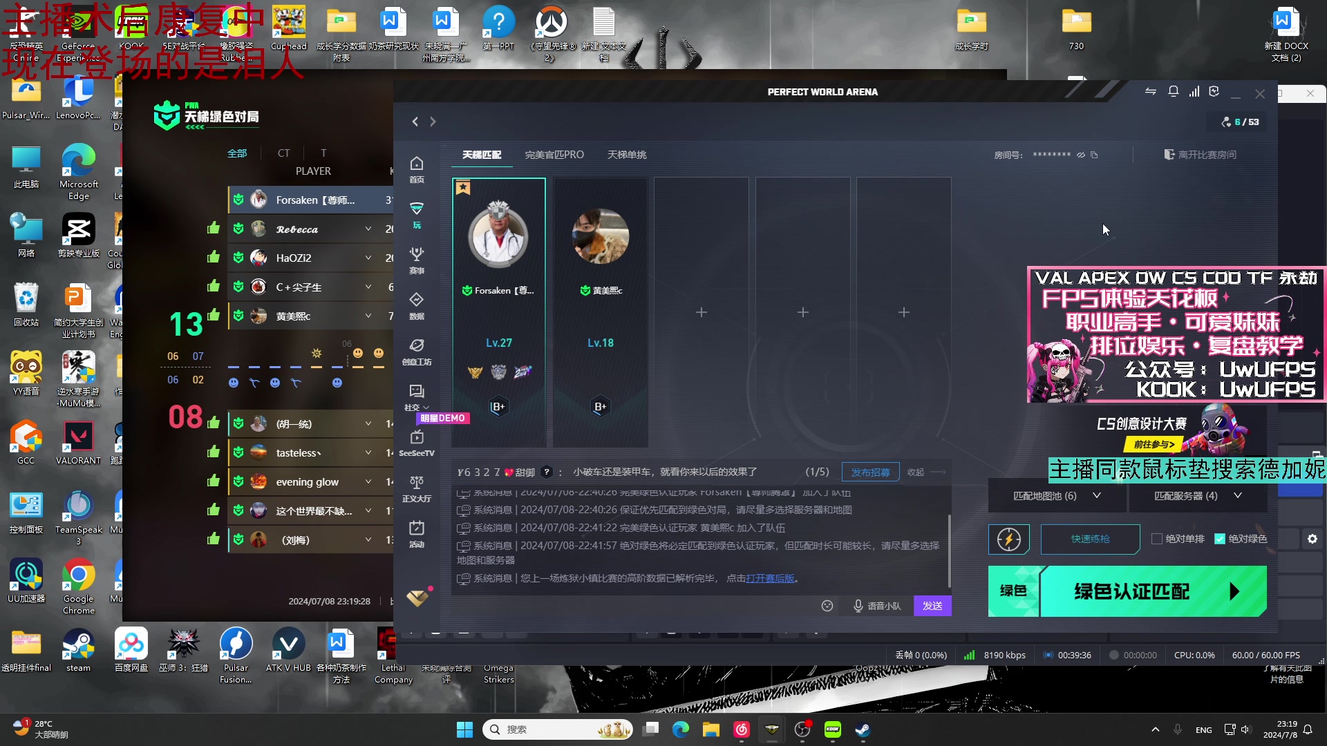Screen dimensions: 1327x746
Task: Expand tasteless player row details
Action: click(x=368, y=452)
